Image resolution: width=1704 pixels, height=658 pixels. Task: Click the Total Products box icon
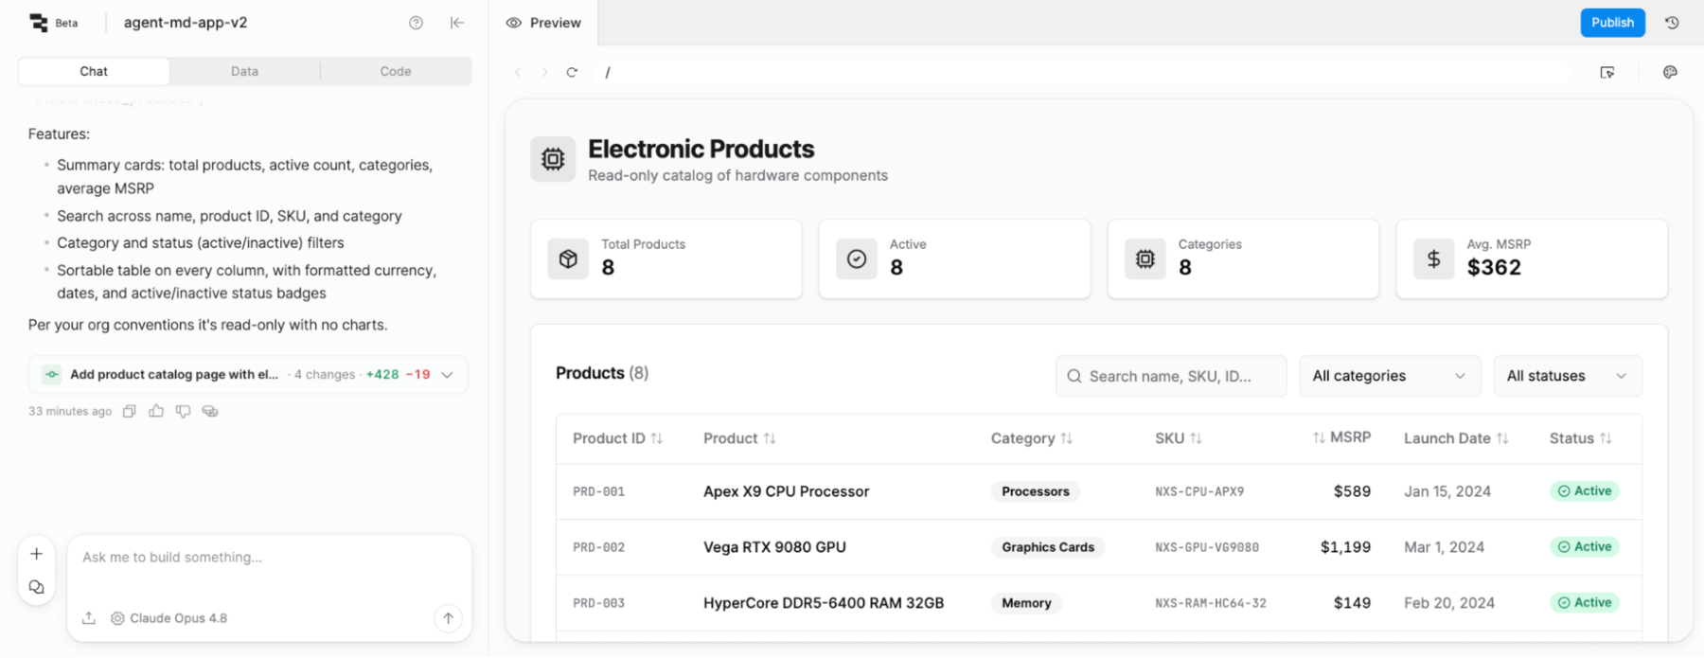point(568,259)
